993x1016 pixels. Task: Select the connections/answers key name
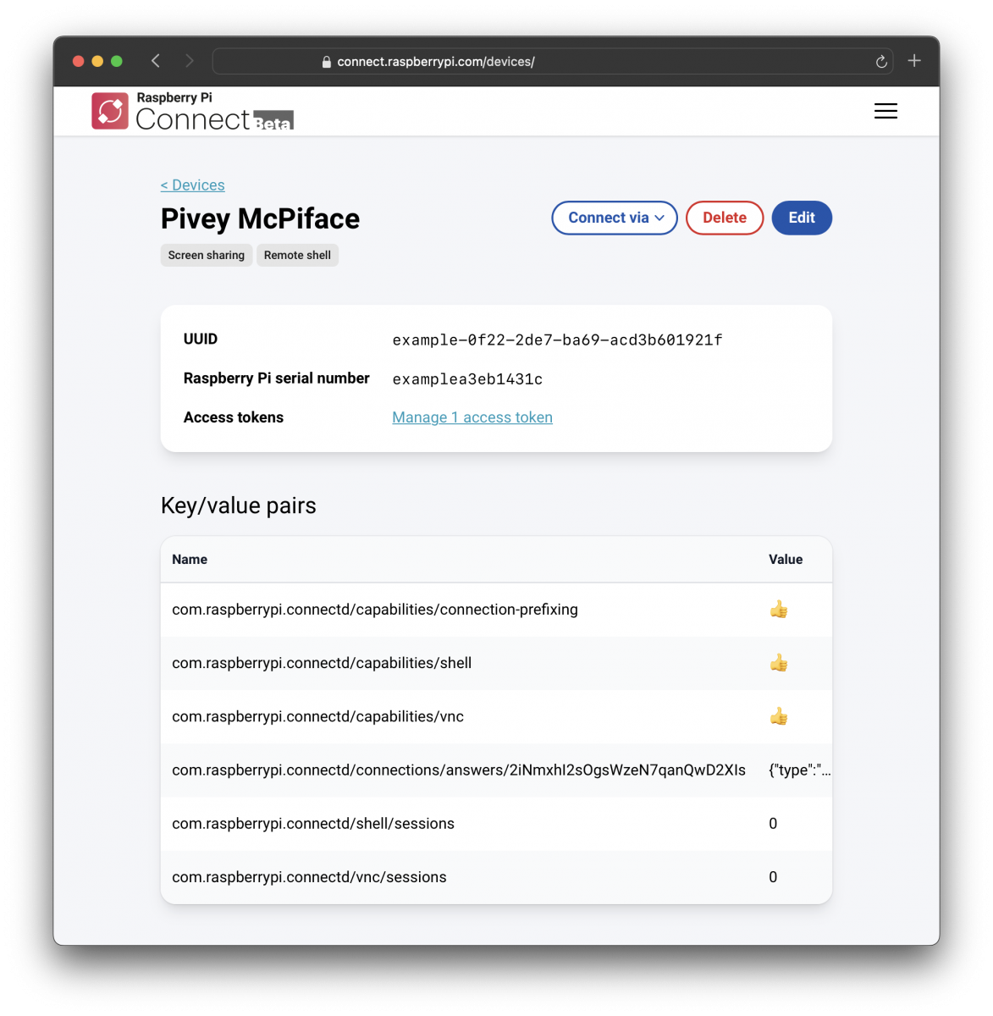[459, 770]
